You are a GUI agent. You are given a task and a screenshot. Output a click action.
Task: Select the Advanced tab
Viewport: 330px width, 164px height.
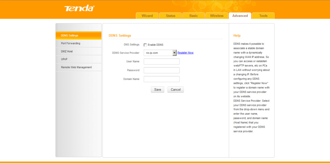(240, 16)
